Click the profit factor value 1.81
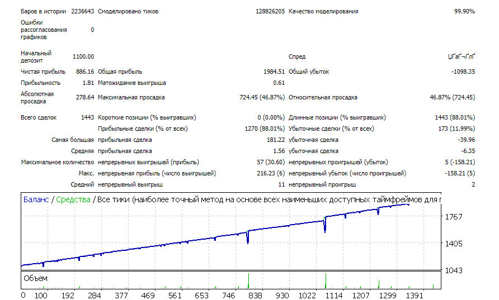The height and width of the screenshot is (300, 499). [x=88, y=83]
